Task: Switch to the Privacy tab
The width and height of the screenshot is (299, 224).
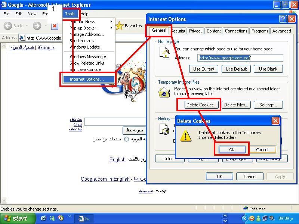Action: [195, 31]
